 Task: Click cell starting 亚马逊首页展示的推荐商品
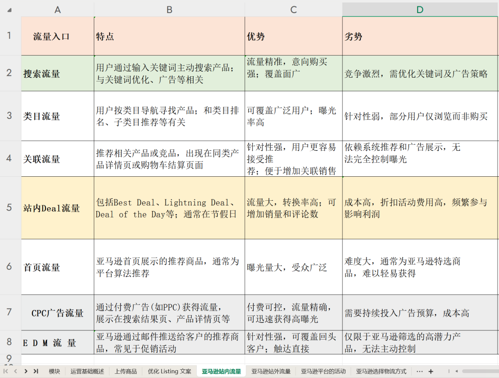(x=169, y=267)
